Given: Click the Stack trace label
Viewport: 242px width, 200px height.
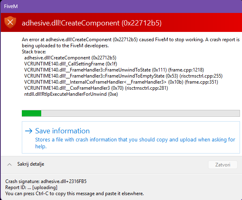Looking at the screenshot, I should coord(34,52).
